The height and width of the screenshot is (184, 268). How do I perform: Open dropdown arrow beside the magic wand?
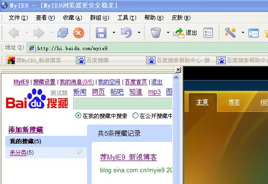click(x=243, y=32)
